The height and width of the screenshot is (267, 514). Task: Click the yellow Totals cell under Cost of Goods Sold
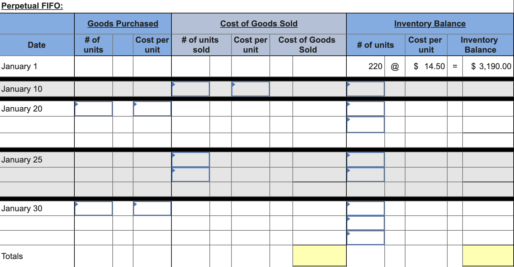[319, 255]
